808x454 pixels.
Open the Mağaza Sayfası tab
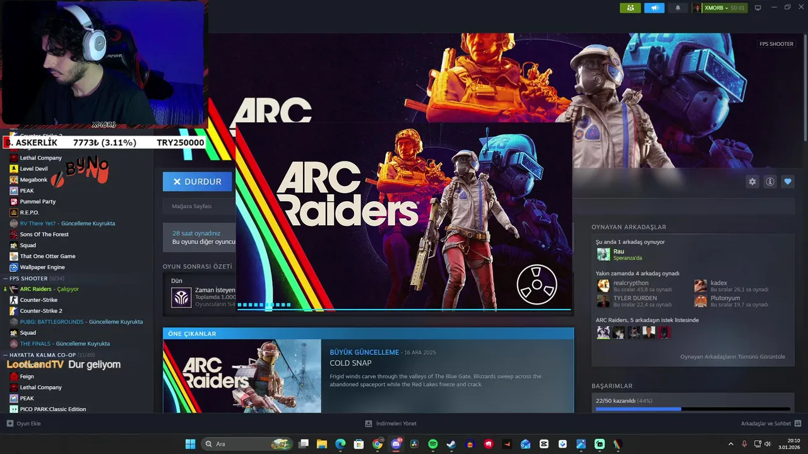(191, 206)
